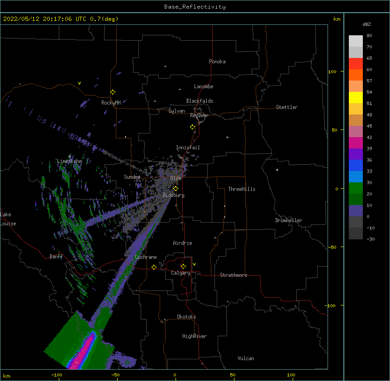The width and height of the screenshot is (390, 381).
Task: Select the Didsbury label
Action: click(174, 195)
